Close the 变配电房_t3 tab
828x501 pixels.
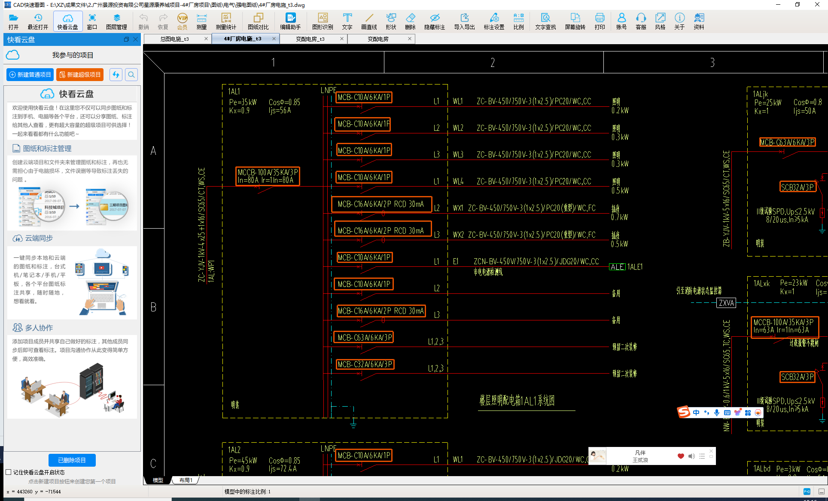342,39
